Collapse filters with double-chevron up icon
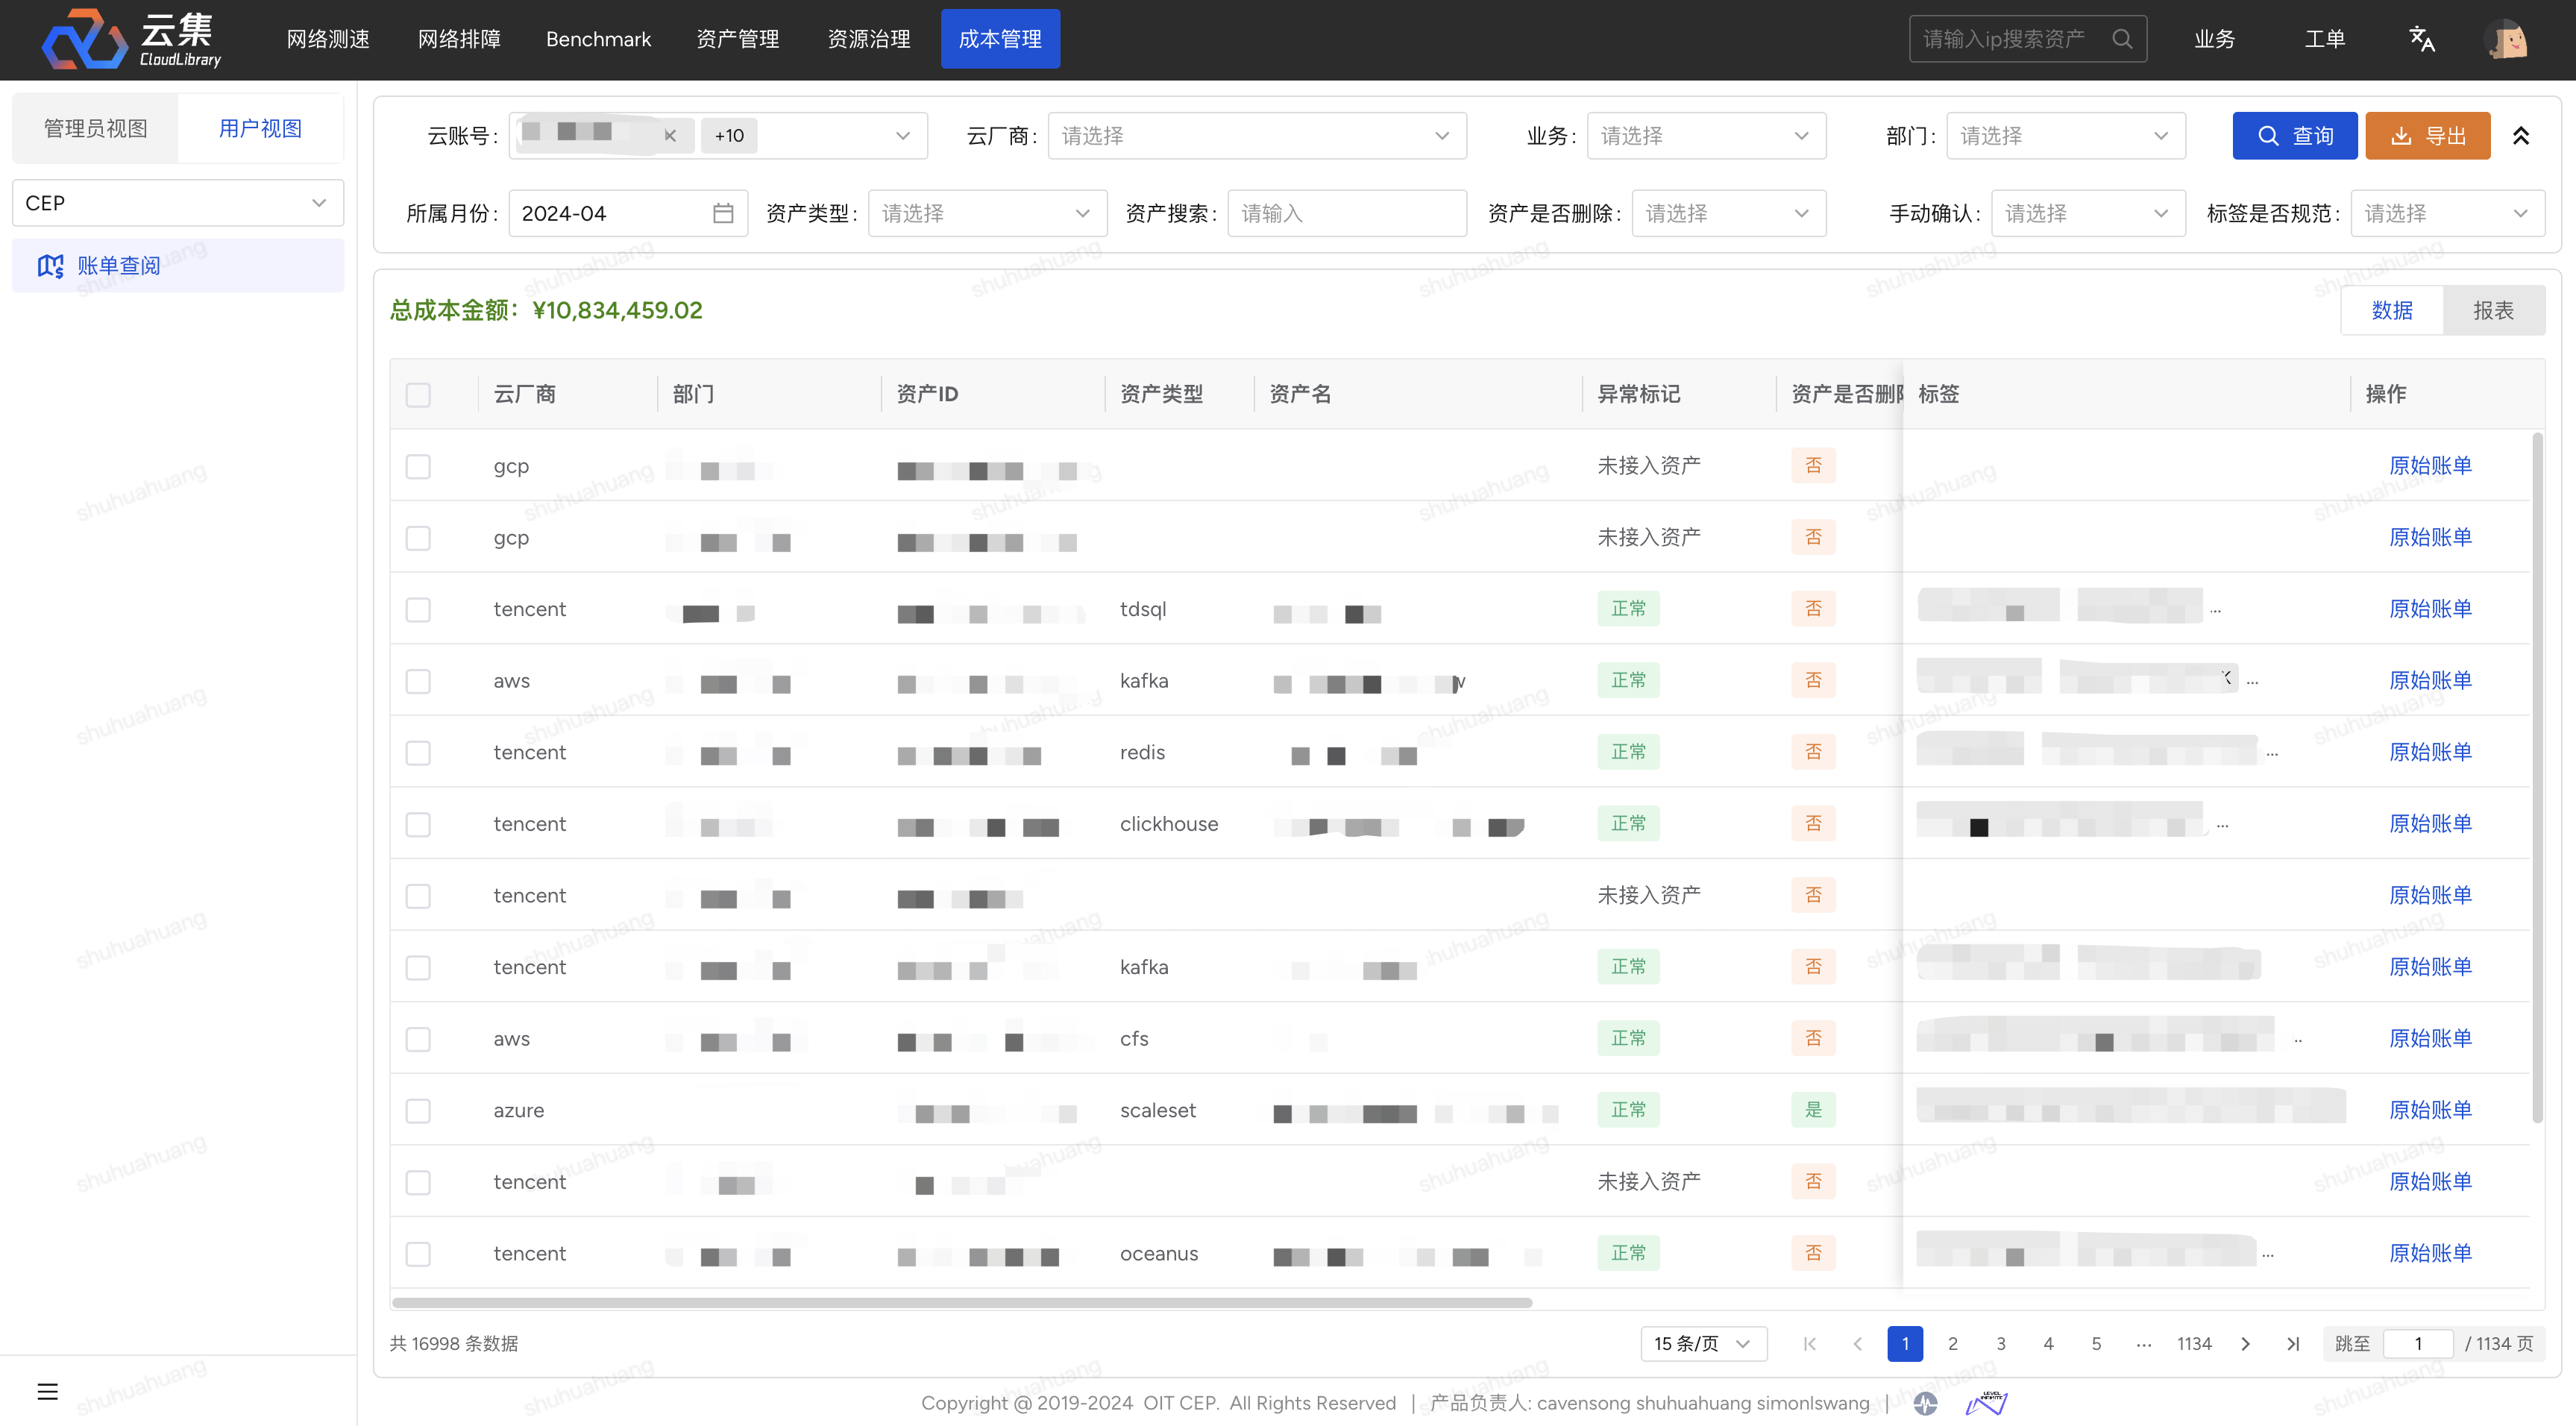 point(2521,136)
